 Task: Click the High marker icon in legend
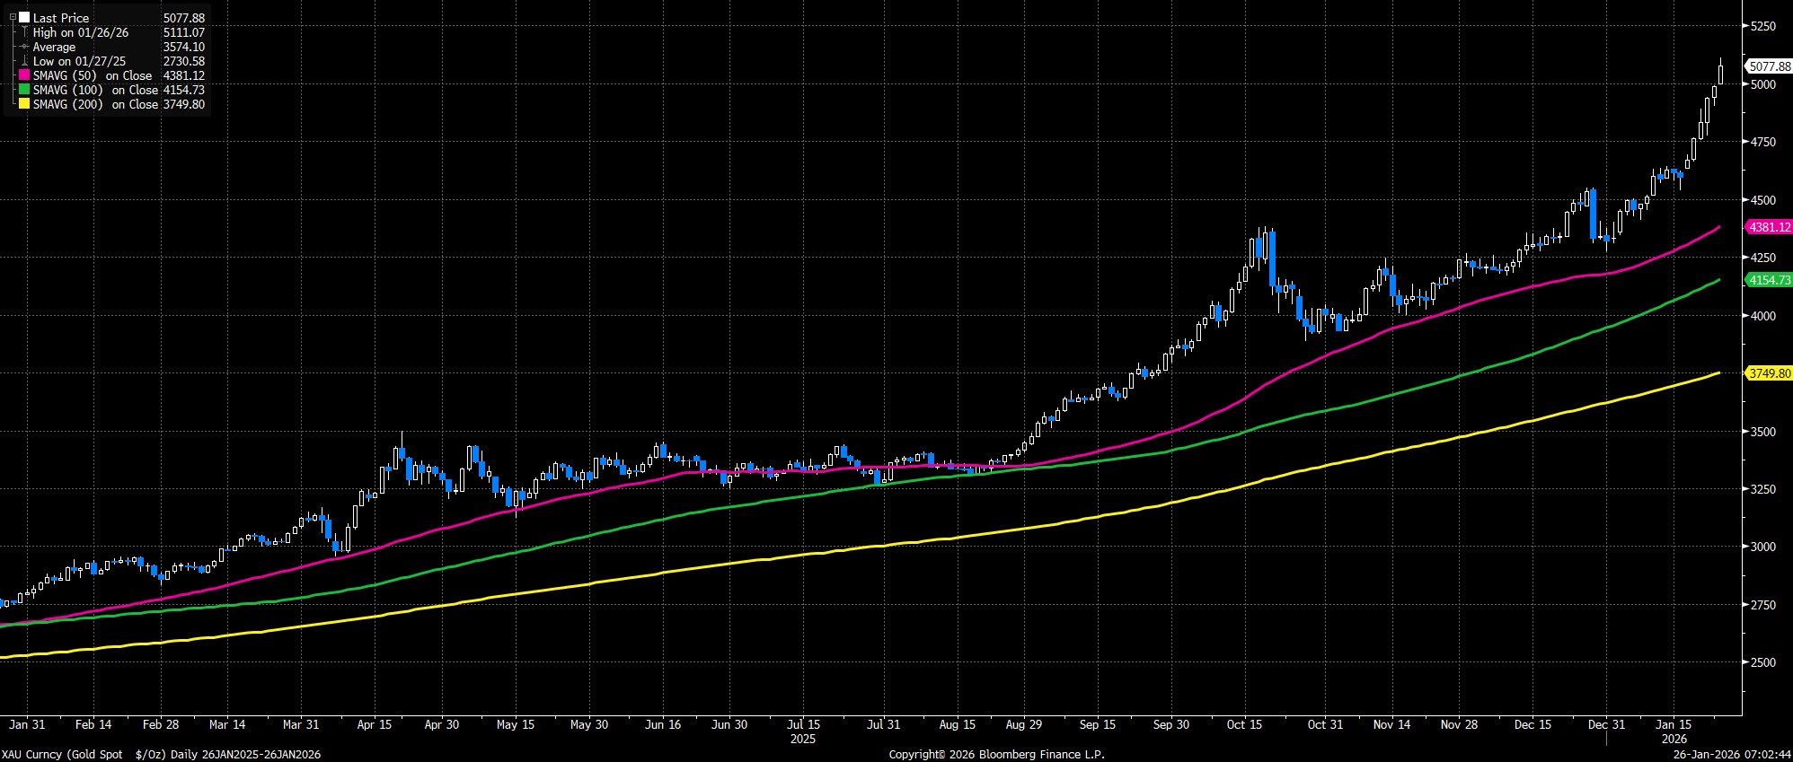click(24, 32)
